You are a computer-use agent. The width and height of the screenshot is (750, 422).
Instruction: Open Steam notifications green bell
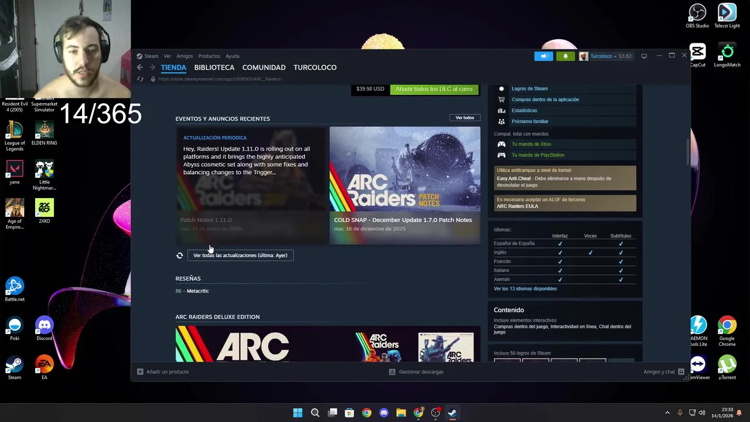tap(565, 56)
